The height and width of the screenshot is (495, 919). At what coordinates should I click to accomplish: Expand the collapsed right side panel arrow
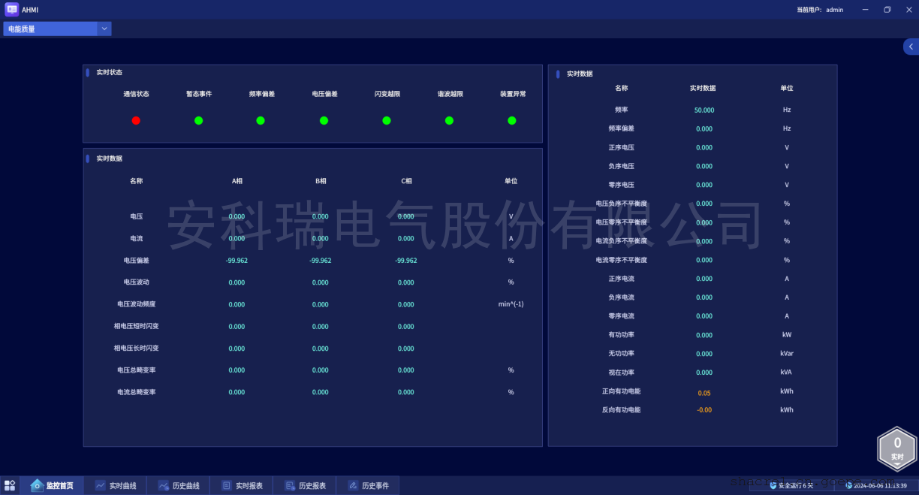(911, 47)
